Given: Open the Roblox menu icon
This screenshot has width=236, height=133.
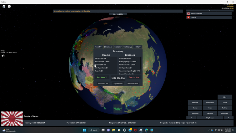Looking at the screenshot, I should pos(4,6).
